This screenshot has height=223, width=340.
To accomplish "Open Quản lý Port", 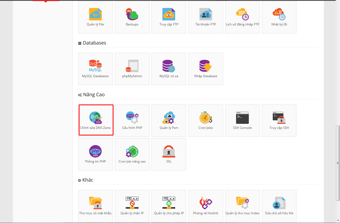I will click(169, 121).
